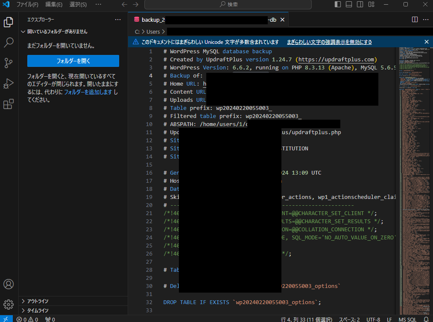Open the Search view in activity bar
Viewport: 433px width, 322px height.
(9, 43)
